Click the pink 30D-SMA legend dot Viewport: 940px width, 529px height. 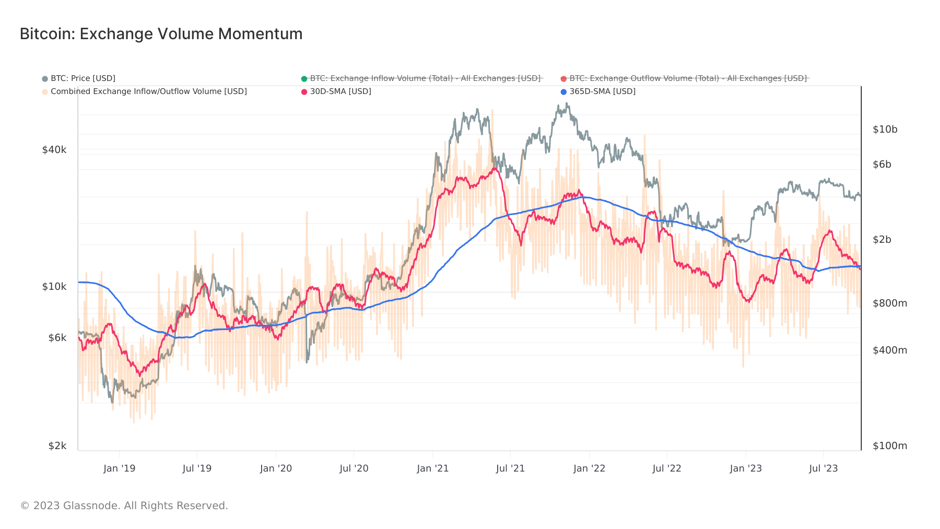tap(304, 92)
